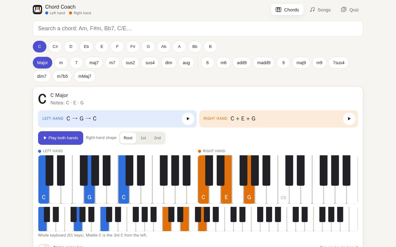396x247 pixels.
Task: Choose root note B
Action: click(210, 47)
